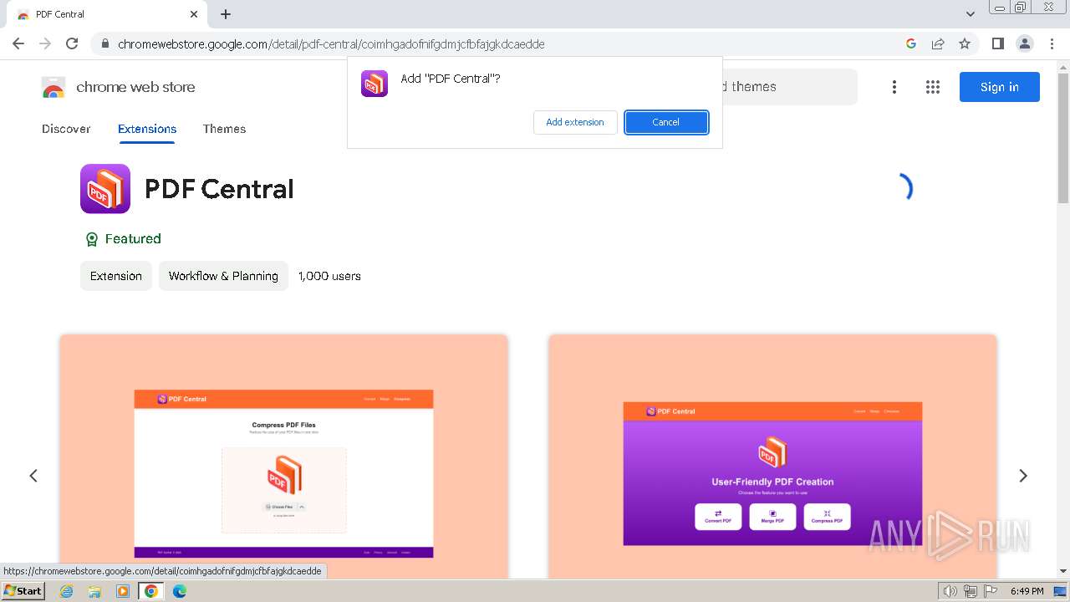Open the Themes tab
This screenshot has height=602, width=1070.
pos(224,129)
